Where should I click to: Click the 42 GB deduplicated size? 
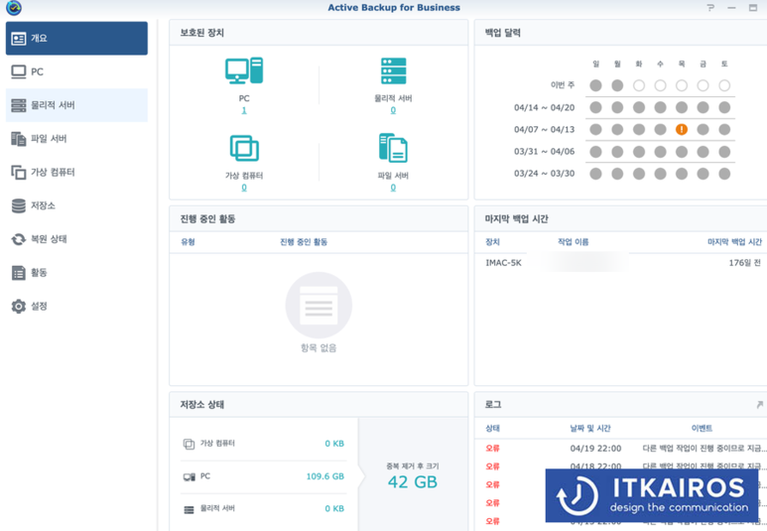[413, 482]
